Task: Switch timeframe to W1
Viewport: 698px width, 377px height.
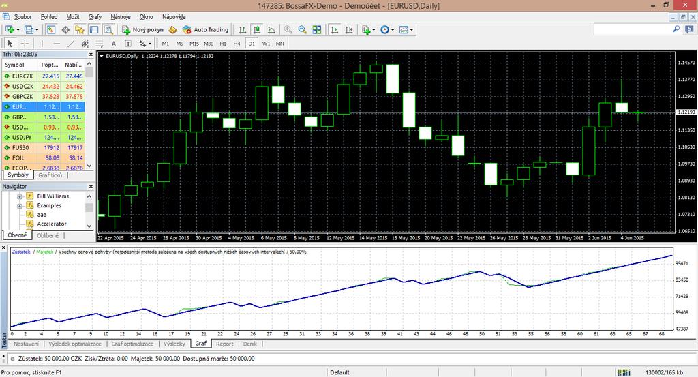Action: click(x=267, y=43)
